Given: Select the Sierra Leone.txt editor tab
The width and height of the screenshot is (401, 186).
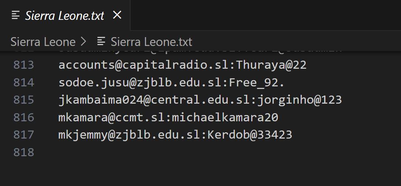Looking at the screenshot, I should coord(65,15).
